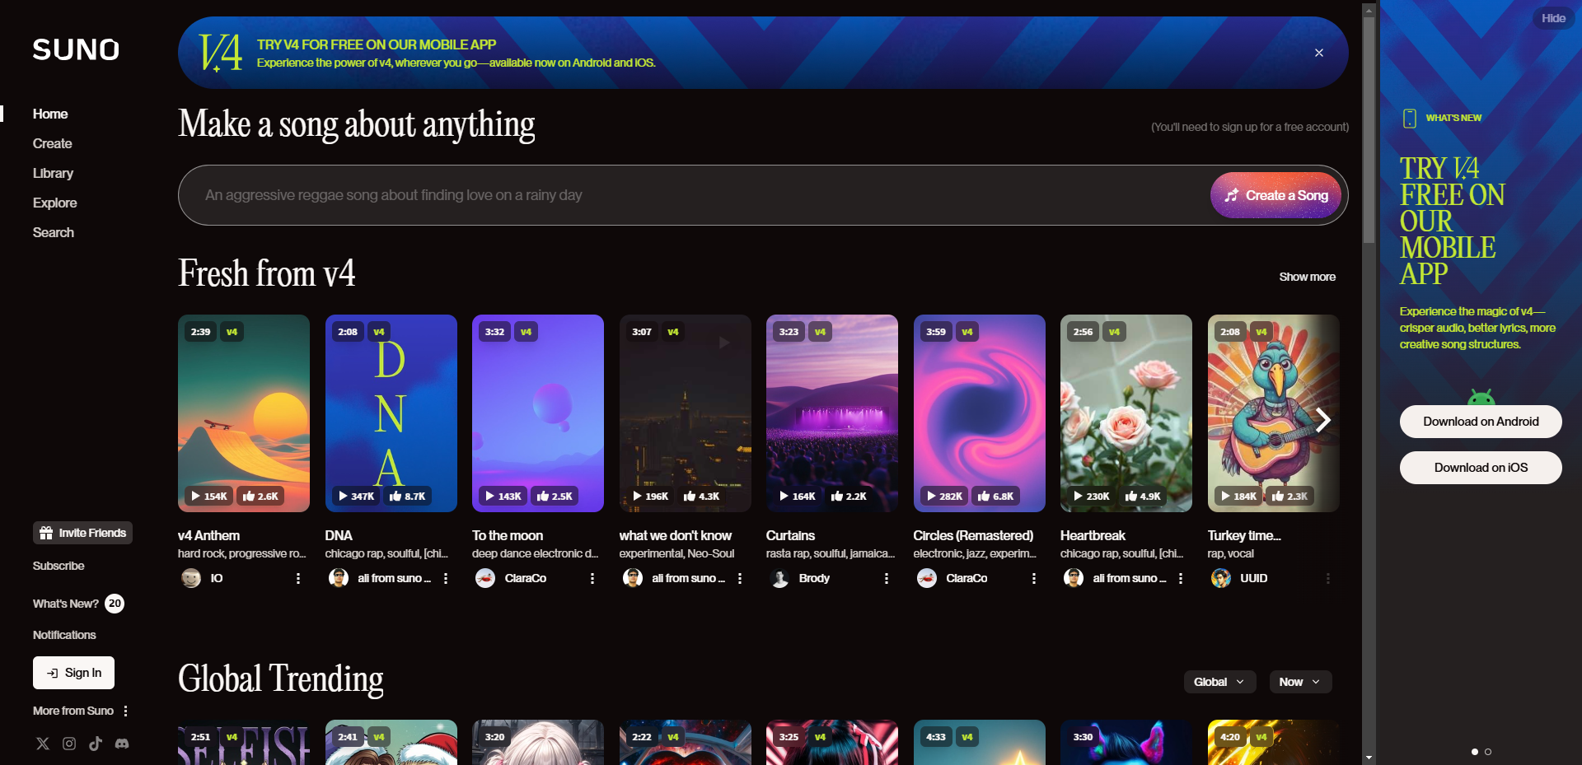Click the SUNO logo

[76, 50]
